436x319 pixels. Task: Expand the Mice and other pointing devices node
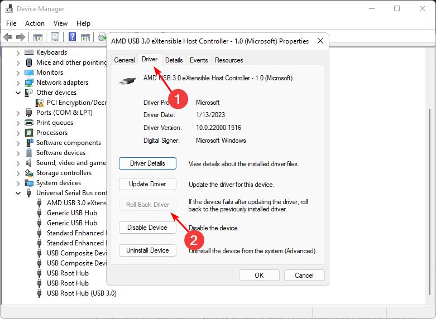18,63
